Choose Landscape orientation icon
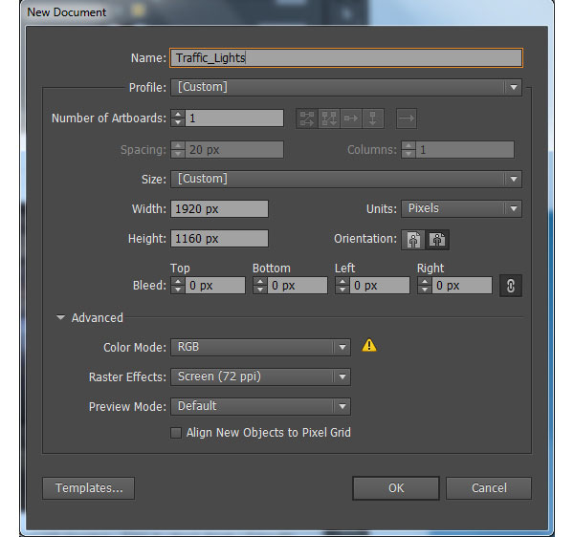 pos(437,240)
